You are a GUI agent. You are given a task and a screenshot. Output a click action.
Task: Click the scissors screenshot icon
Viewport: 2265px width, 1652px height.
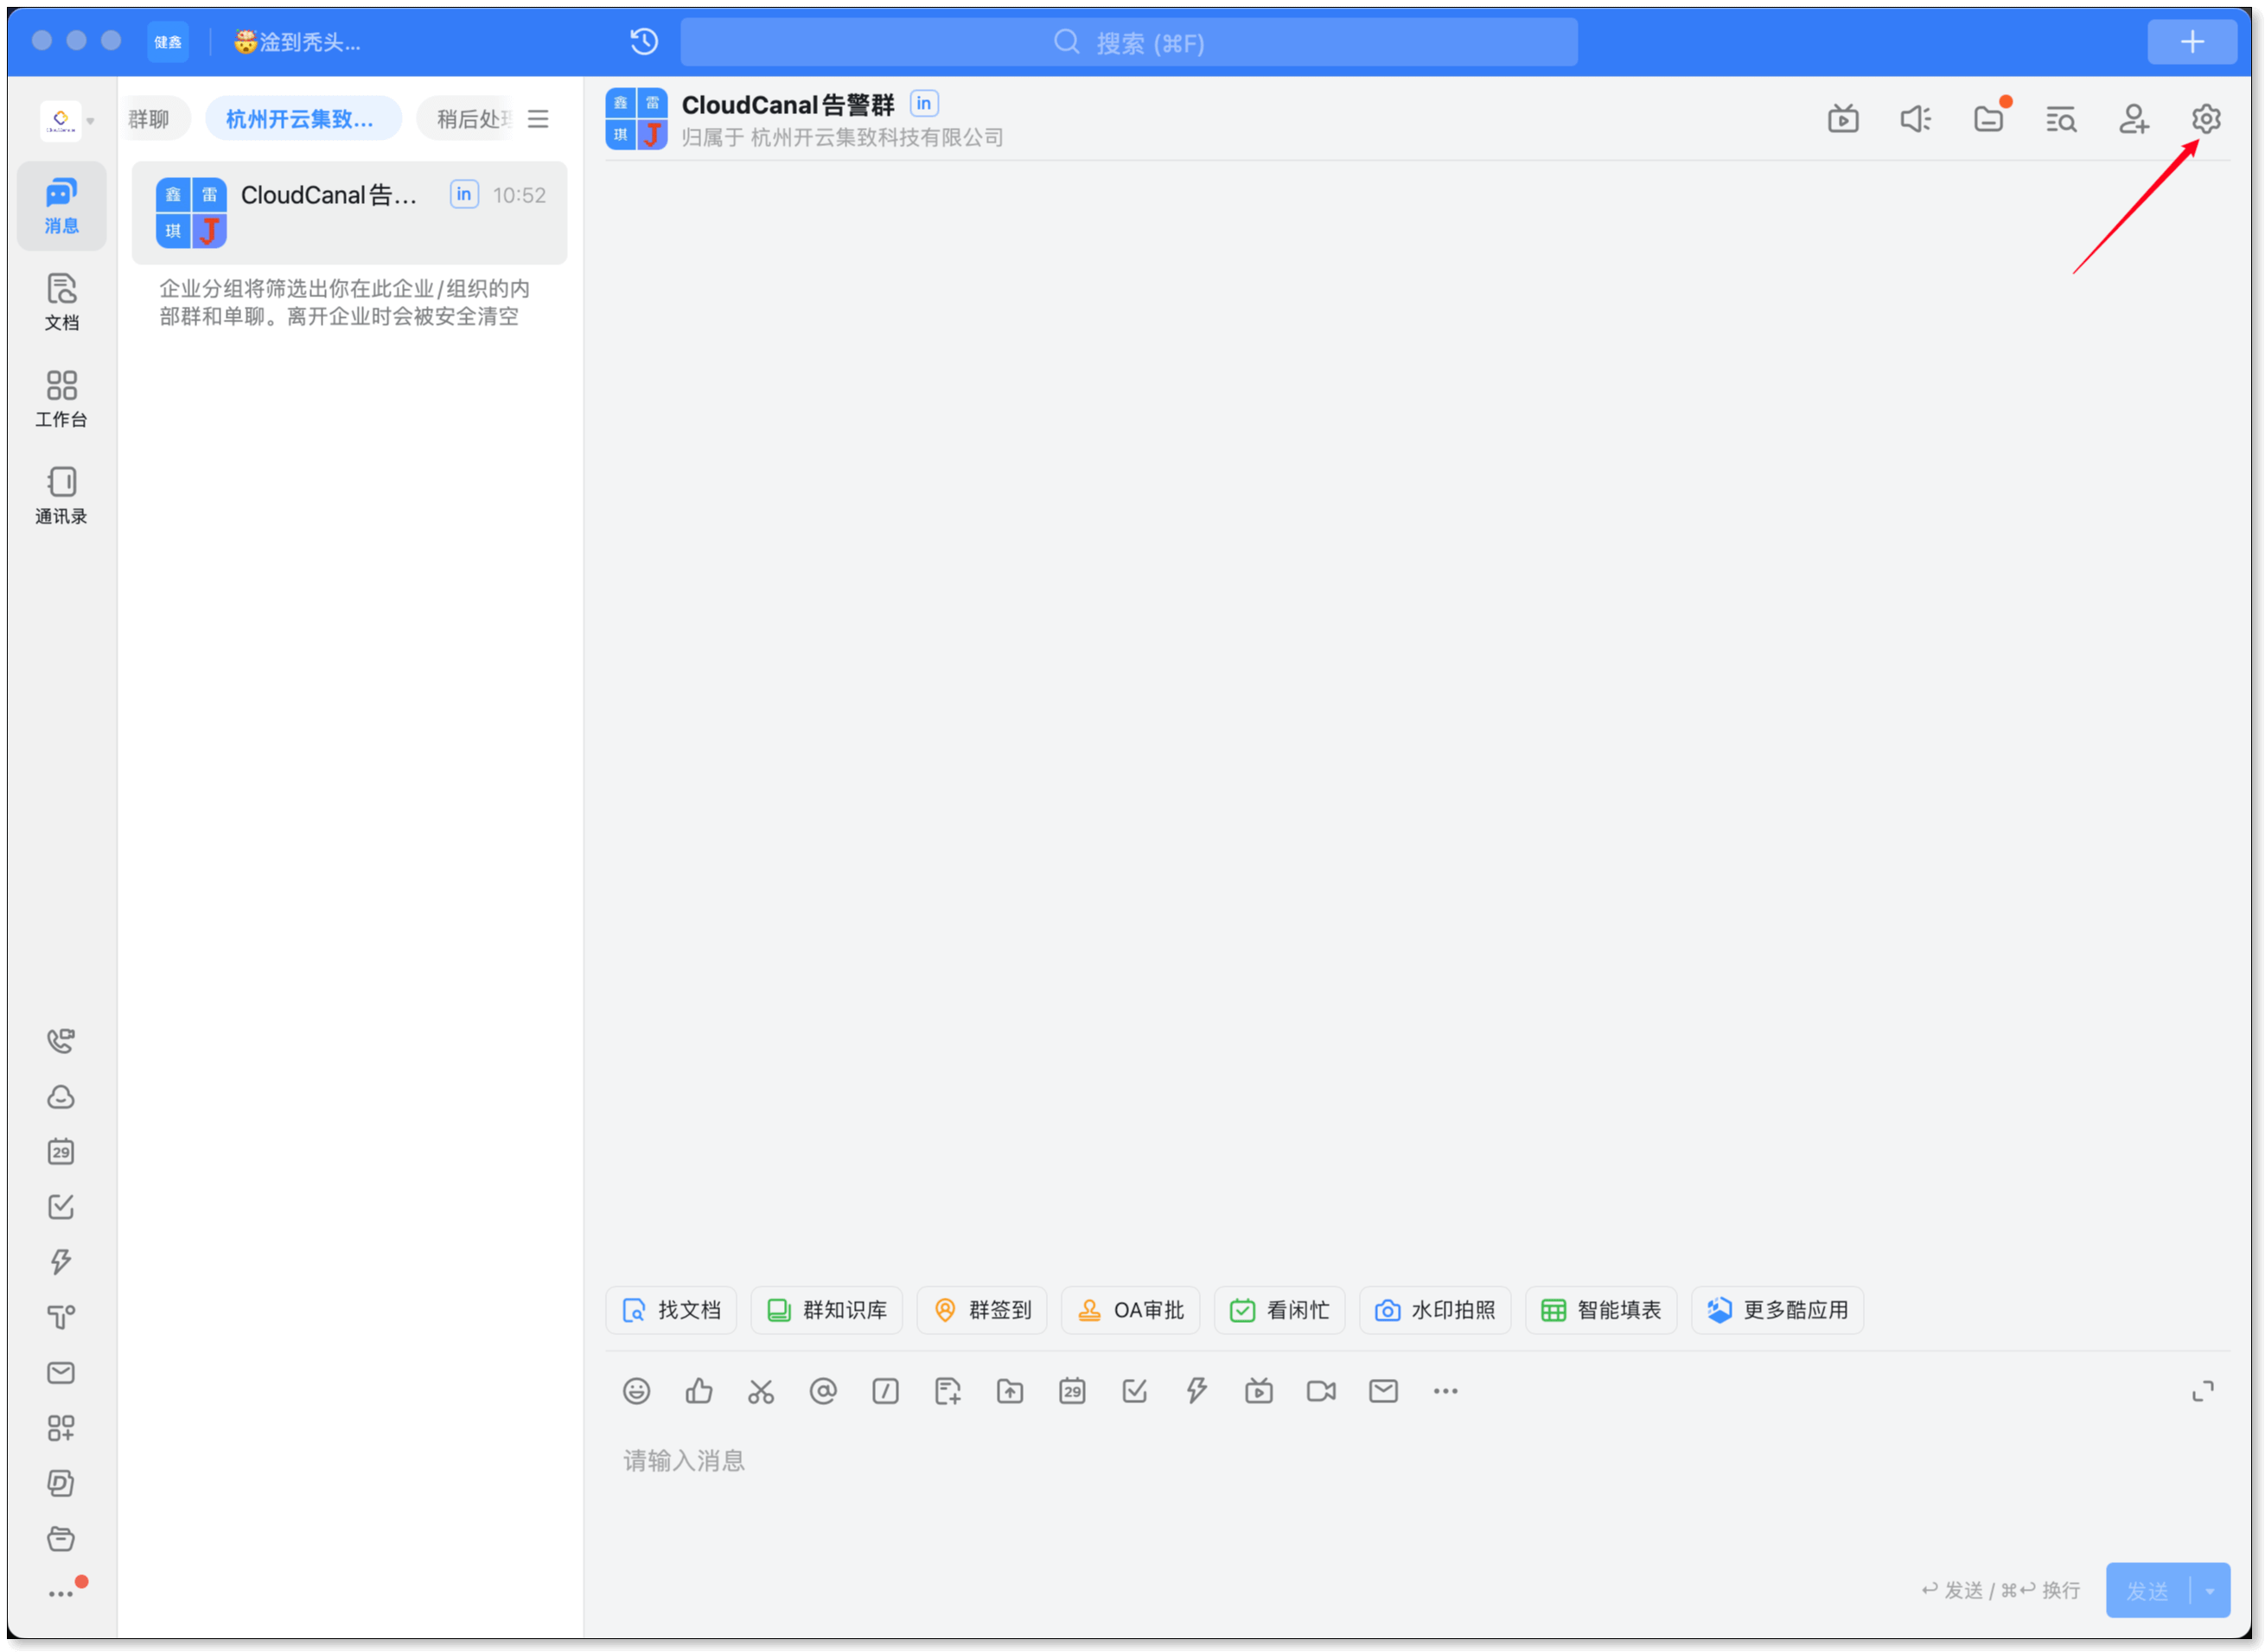tap(761, 1391)
